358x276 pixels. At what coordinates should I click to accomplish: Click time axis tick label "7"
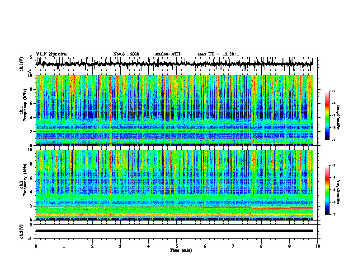coord(233,246)
